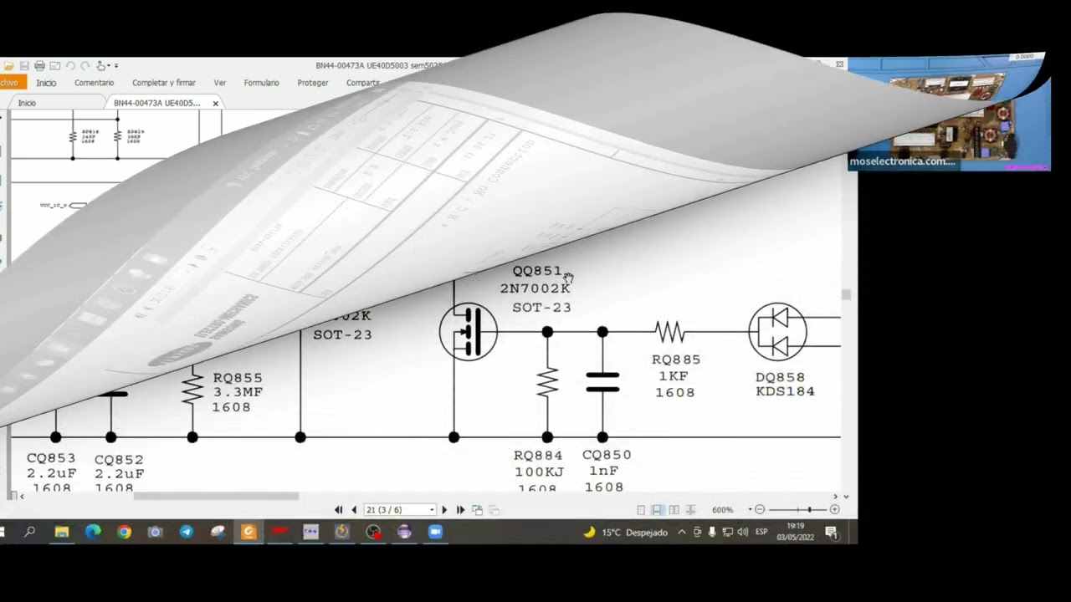Click the horizontal scrollbar thumb
1071x602 pixels.
[x=216, y=496]
